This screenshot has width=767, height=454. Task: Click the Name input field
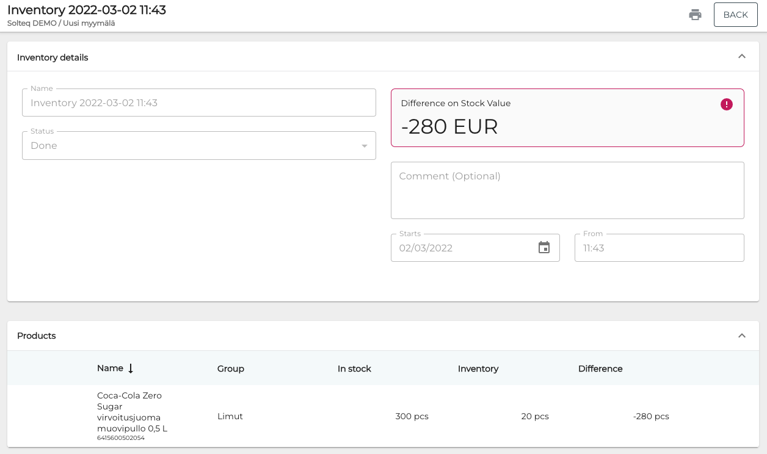coord(198,103)
